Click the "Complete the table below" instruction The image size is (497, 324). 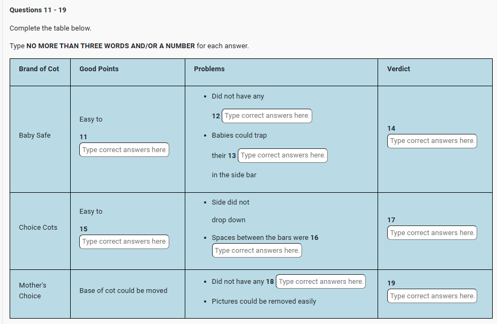click(x=50, y=28)
